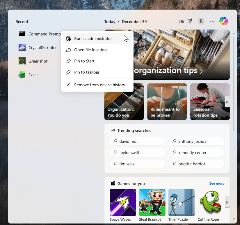Open organization tips via its chevron
The height and width of the screenshot is (225, 240).
[x=201, y=71]
